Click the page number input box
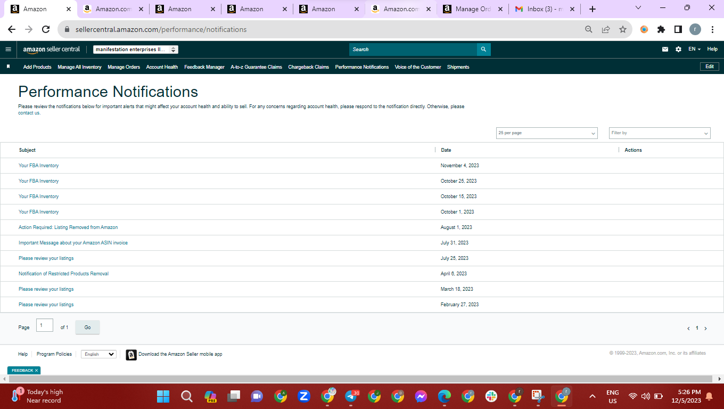This screenshot has width=724, height=409. click(x=45, y=325)
